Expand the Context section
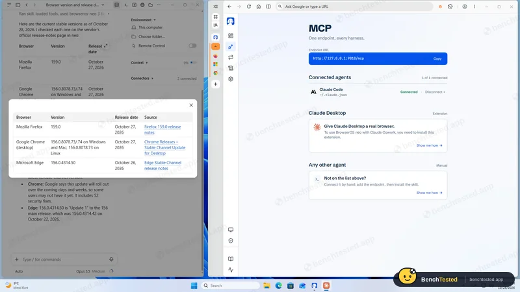The height and width of the screenshot is (292, 520). [x=139, y=62]
